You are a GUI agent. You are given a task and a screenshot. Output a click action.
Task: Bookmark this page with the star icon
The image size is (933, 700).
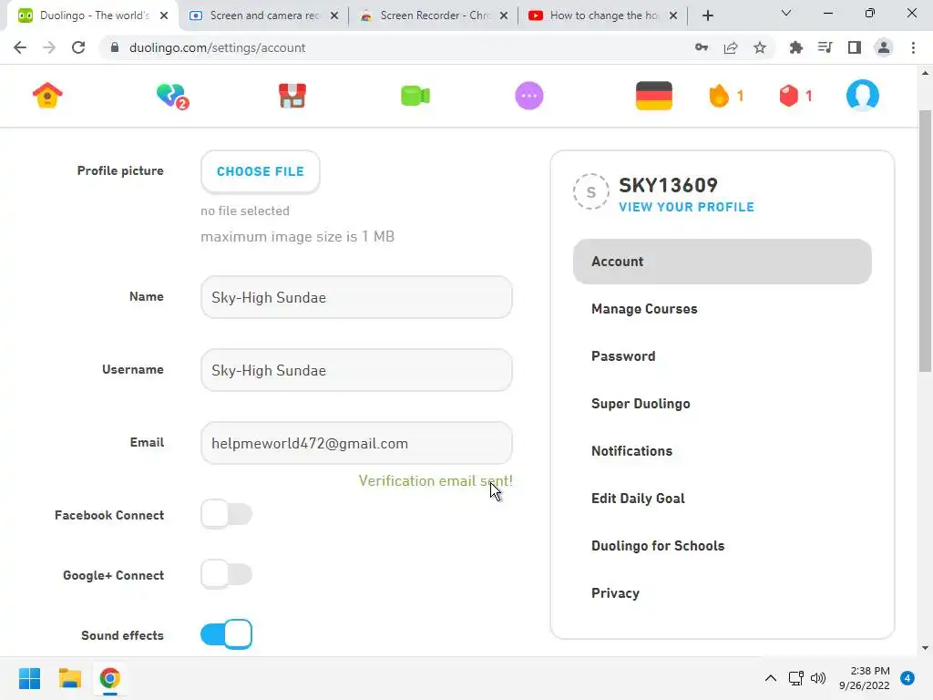(x=760, y=47)
